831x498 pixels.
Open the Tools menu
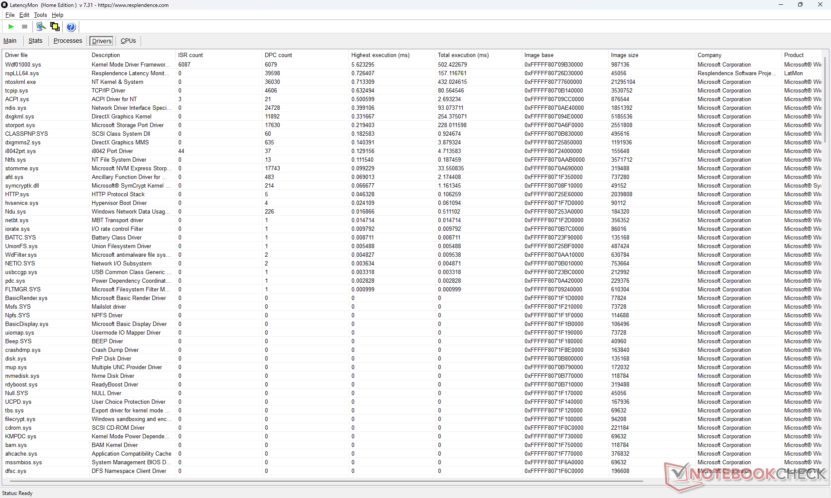[x=40, y=15]
